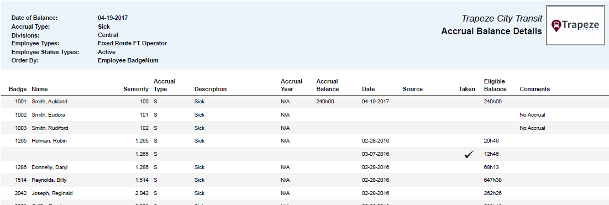Click the name Holman, Robin
Viewport: 609px width, 205px height.
(49, 141)
